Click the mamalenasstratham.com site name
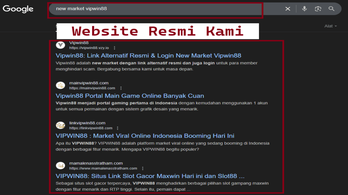Image resolution: width=348 pixels, height=195 pixels. point(96,163)
